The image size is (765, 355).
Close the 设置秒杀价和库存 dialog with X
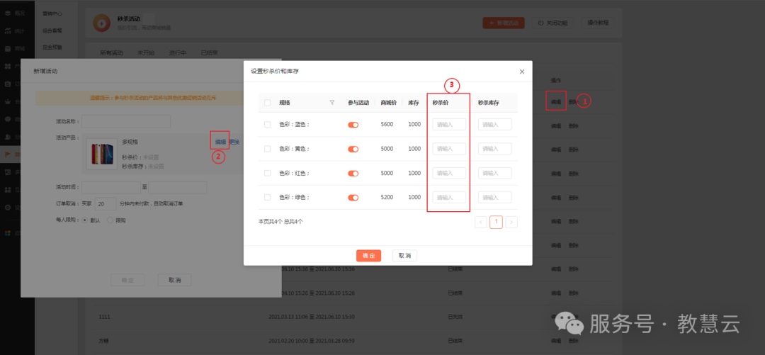pos(522,72)
